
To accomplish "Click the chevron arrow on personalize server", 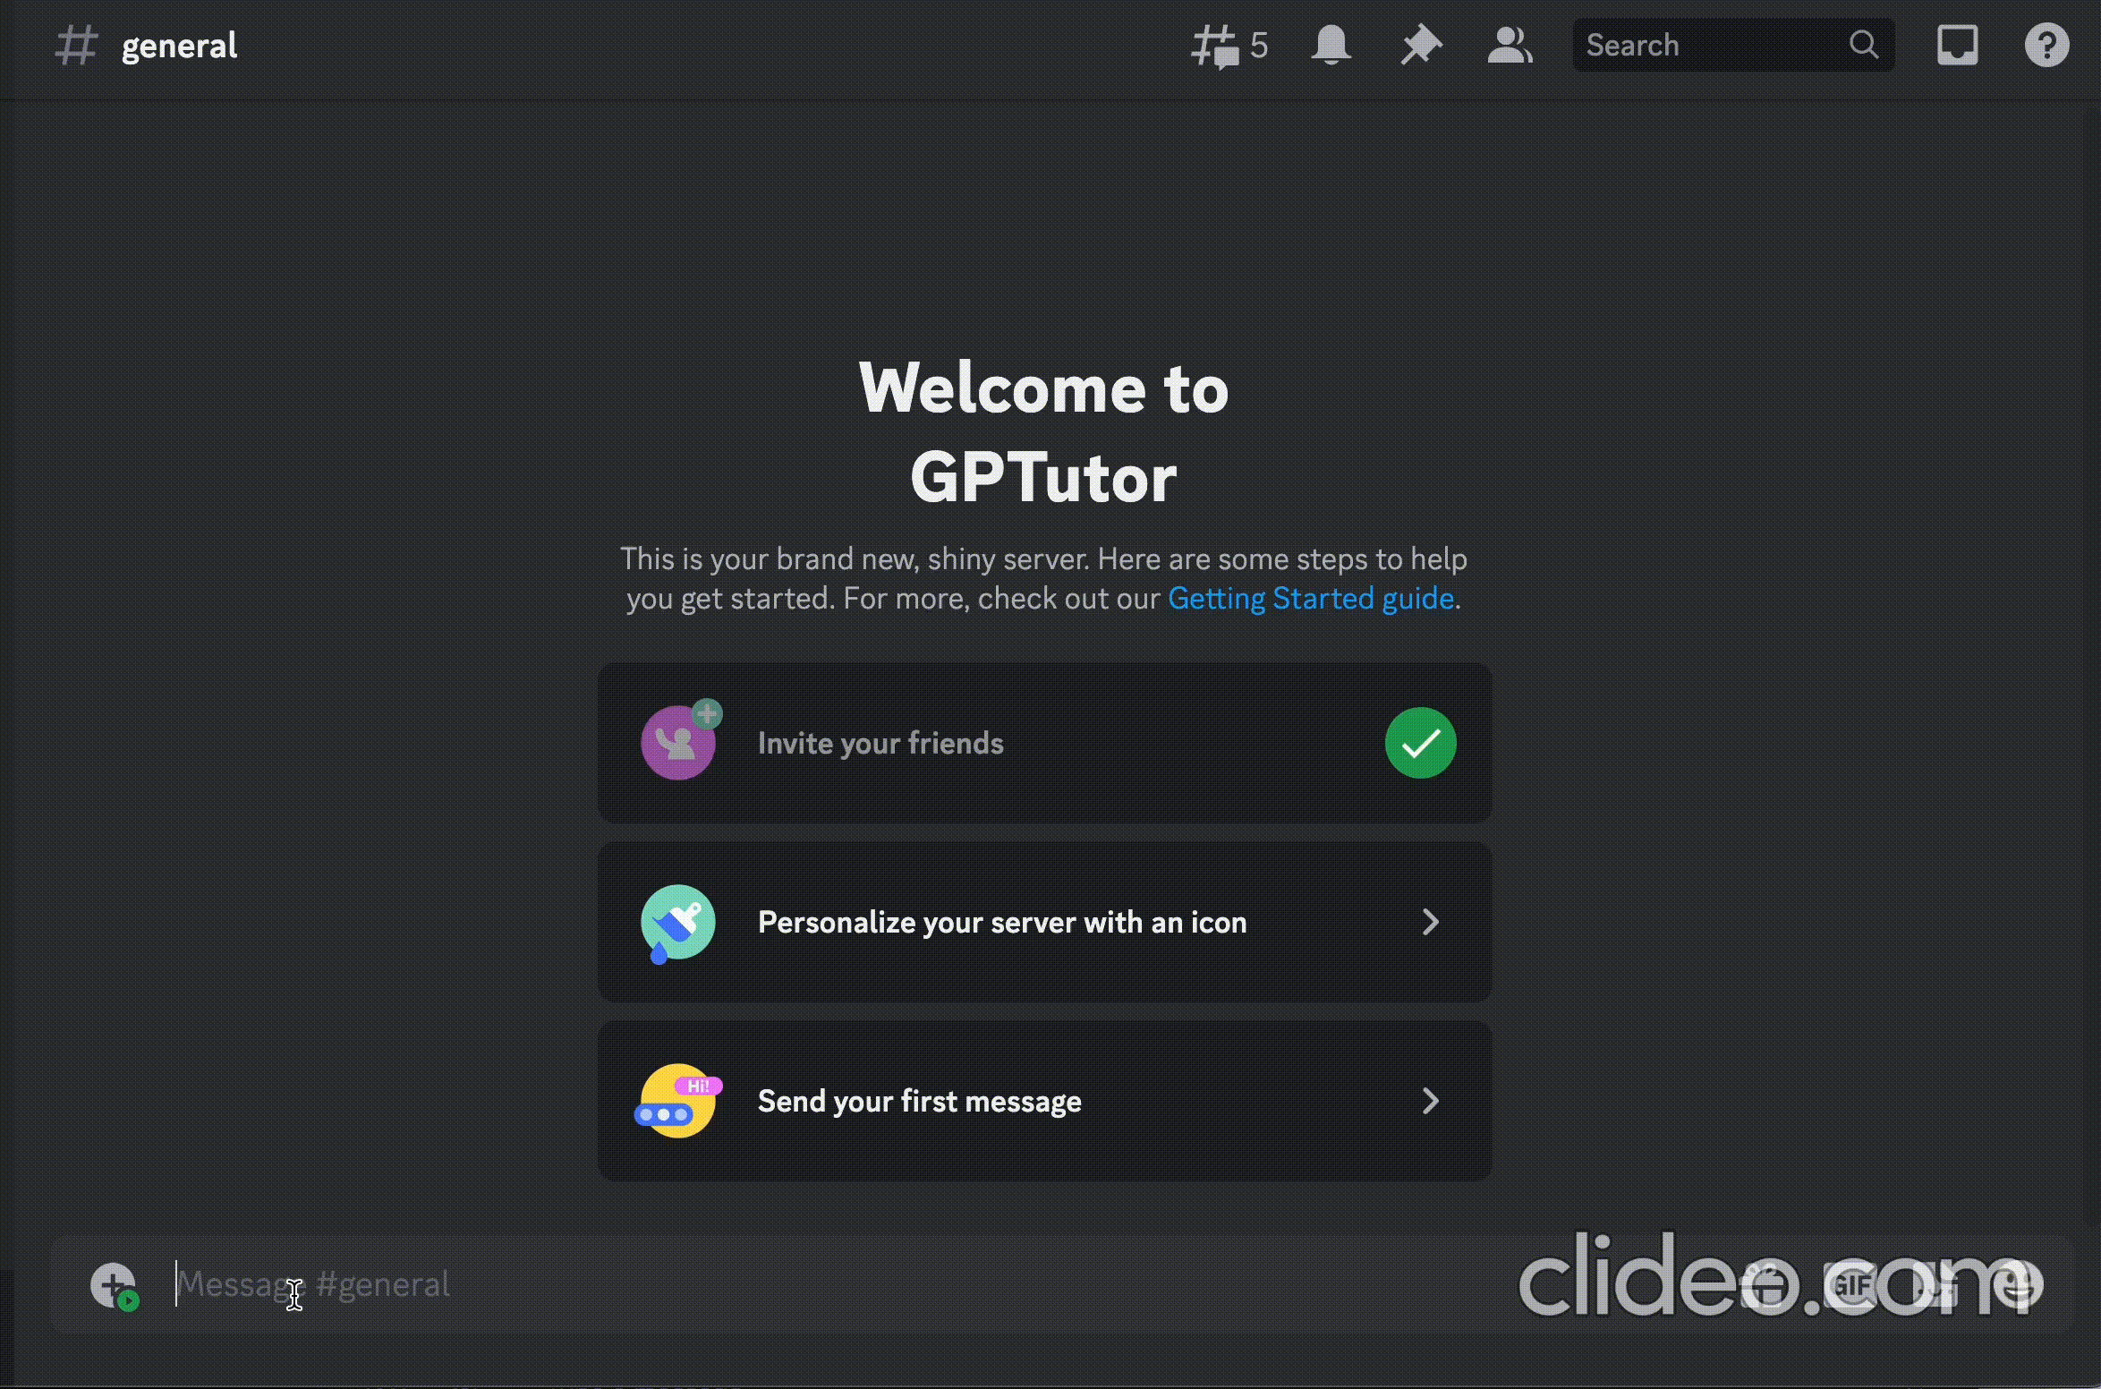I will tap(1427, 923).
